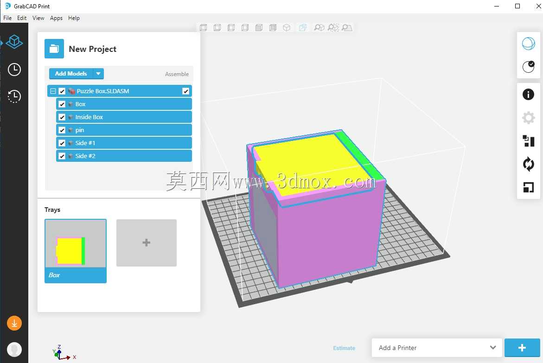Add a new tray with the plus tile
Image resolution: width=543 pixels, height=363 pixels.
point(147,243)
